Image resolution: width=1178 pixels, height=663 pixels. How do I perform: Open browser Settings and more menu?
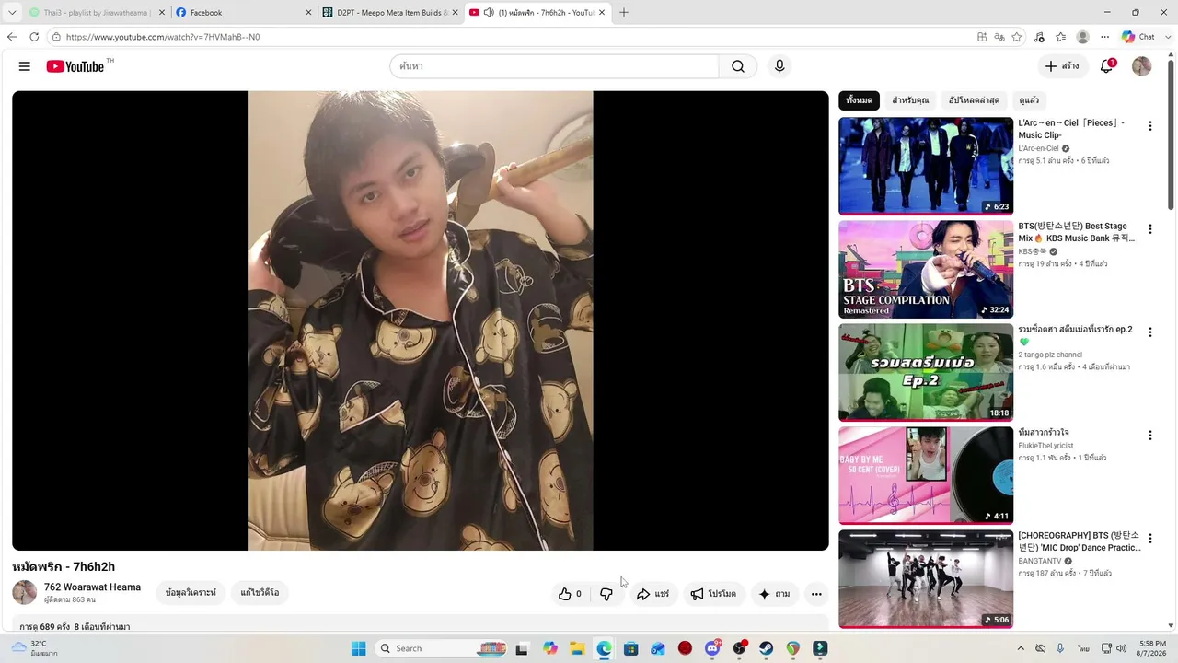point(1104,37)
